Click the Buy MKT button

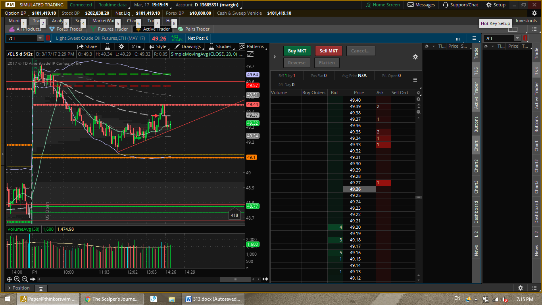[x=297, y=51]
